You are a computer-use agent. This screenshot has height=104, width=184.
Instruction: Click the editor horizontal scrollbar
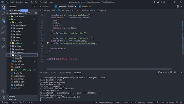pyautogui.click(x=109, y=69)
